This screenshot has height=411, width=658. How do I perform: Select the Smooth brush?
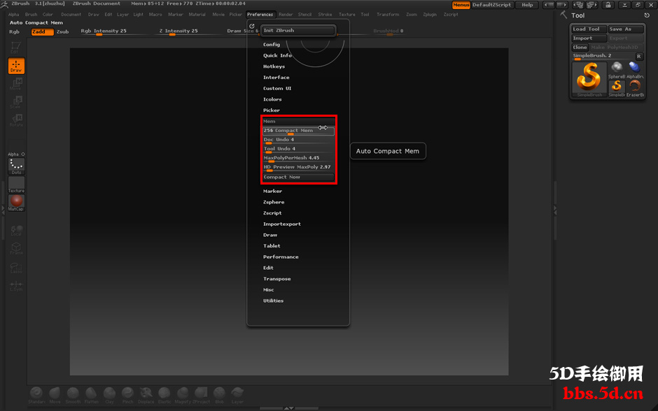(73, 395)
